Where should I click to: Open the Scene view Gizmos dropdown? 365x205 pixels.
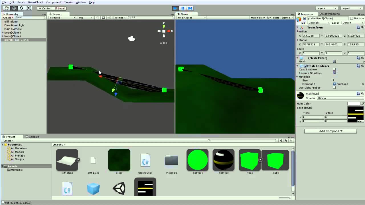pyautogui.click(x=120, y=18)
